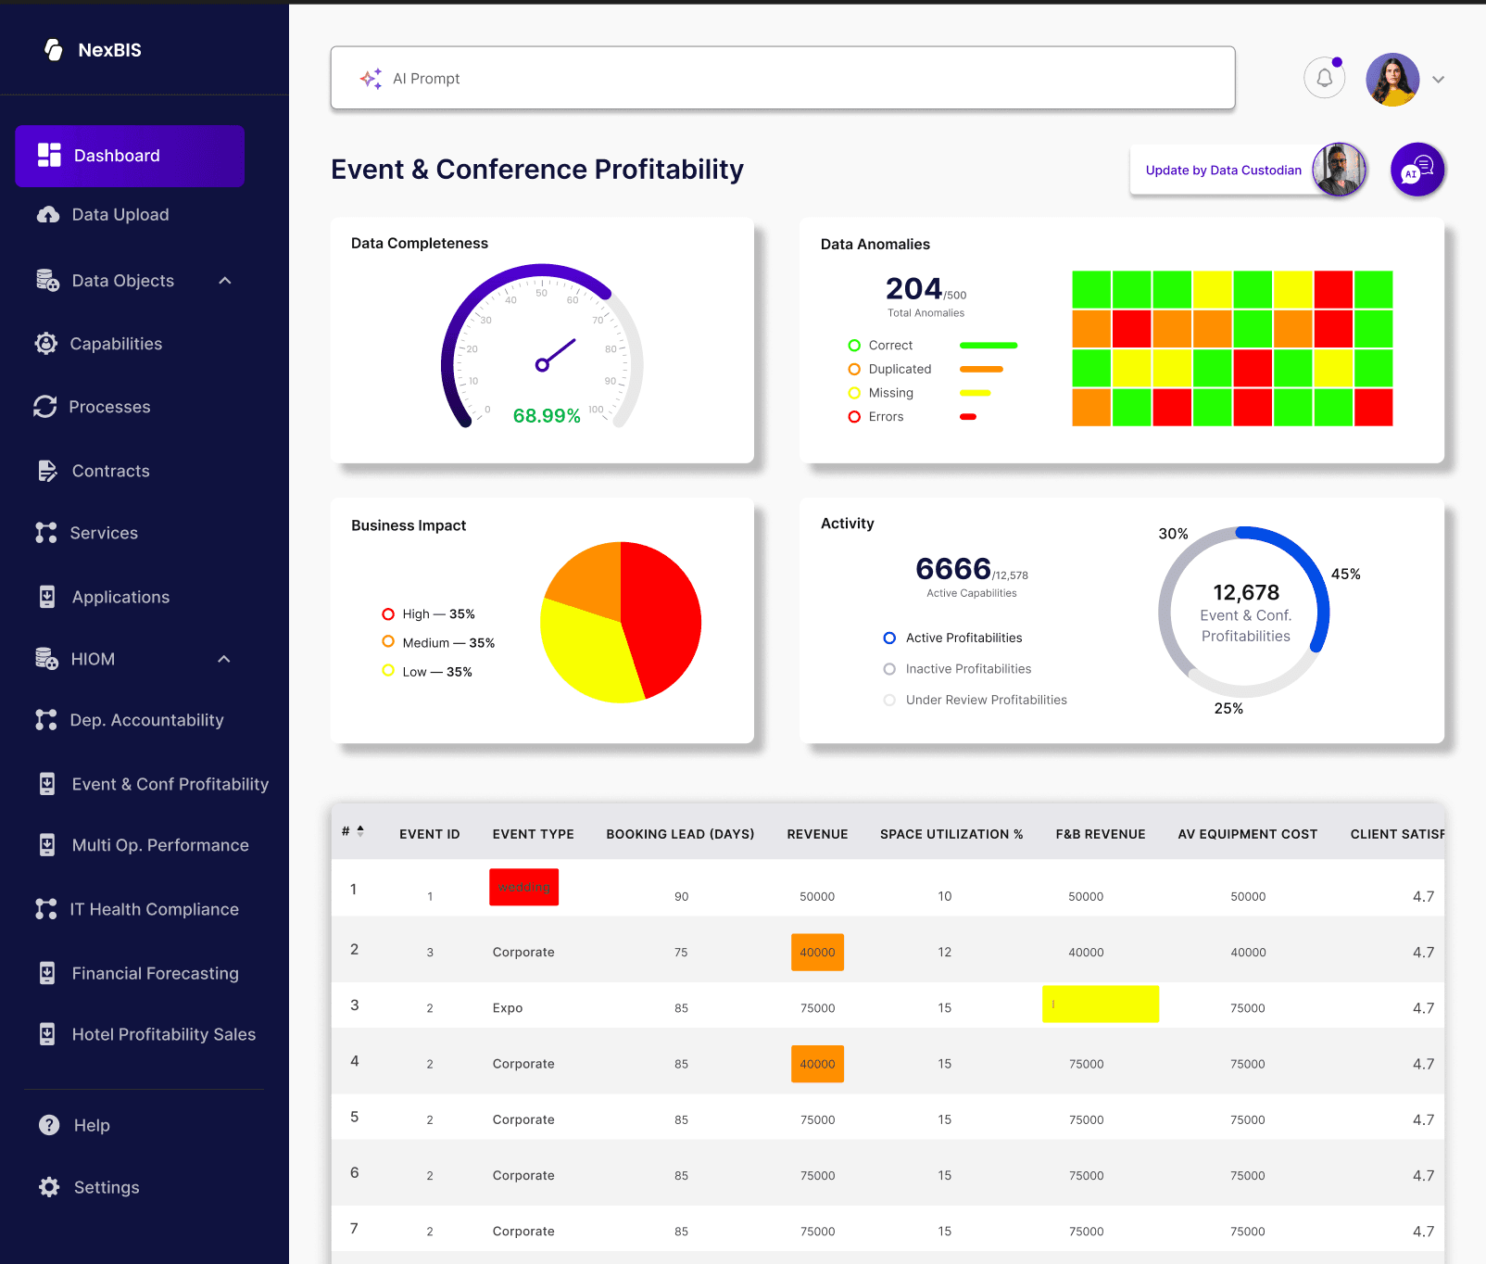Viewport: 1486px width, 1264px height.
Task: Toggle the High business impact marker
Action: [x=388, y=613]
